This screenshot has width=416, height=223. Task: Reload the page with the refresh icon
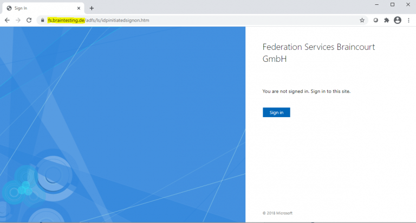[29, 20]
